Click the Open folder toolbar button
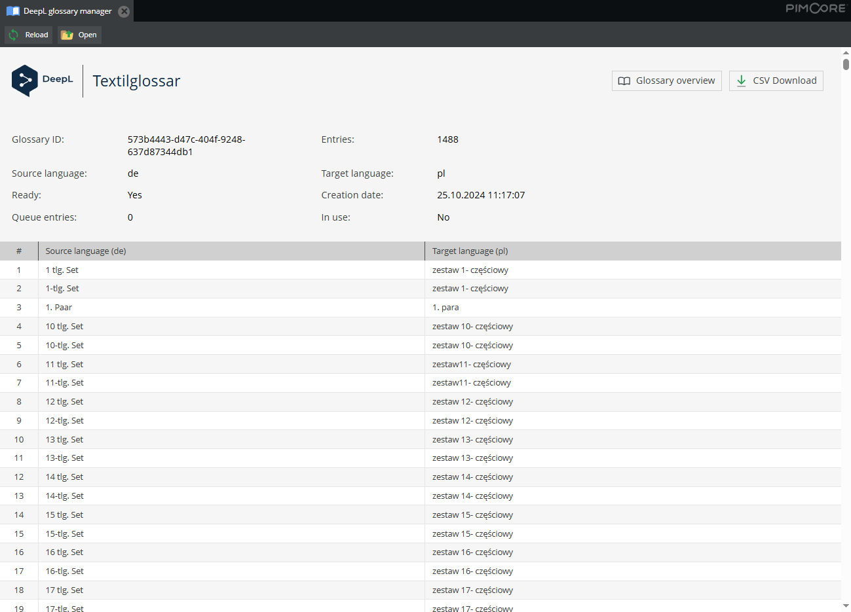851x612 pixels. 79,35
